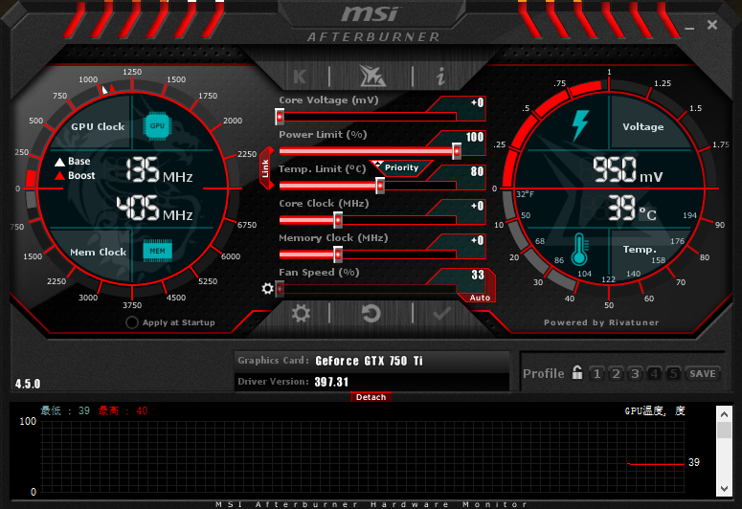Open settings with the bottom gear icon
742x509 pixels.
pyautogui.click(x=301, y=313)
